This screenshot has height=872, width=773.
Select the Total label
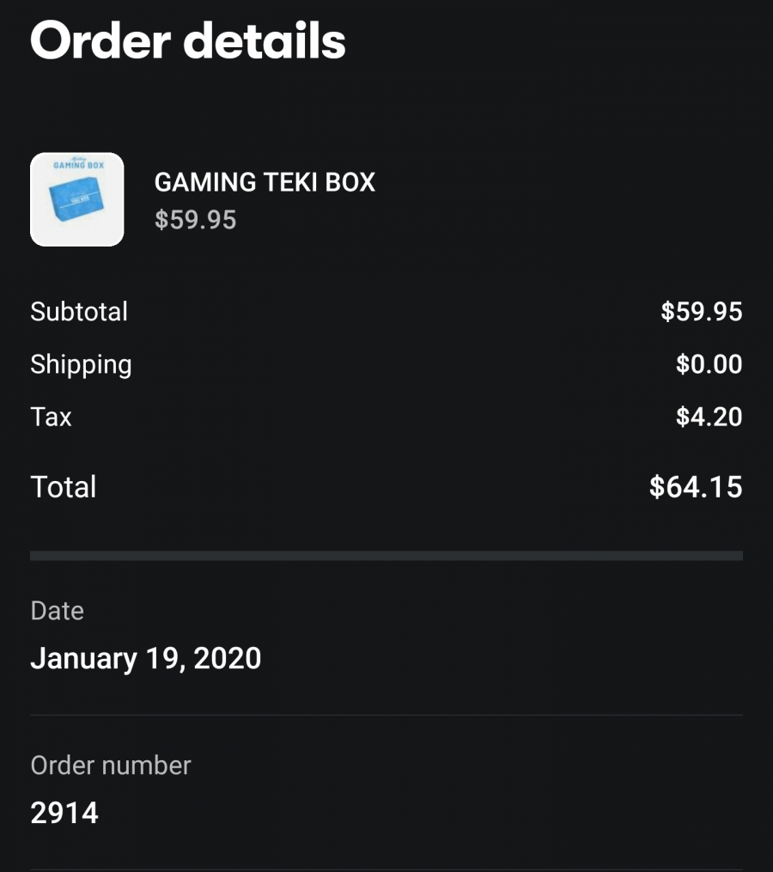click(64, 486)
